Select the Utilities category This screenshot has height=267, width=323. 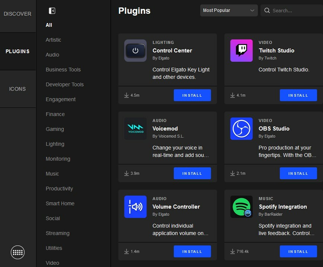click(x=54, y=248)
